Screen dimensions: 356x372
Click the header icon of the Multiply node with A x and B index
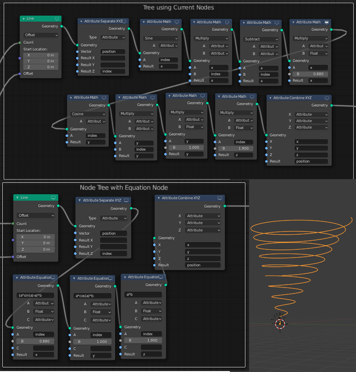227,23
